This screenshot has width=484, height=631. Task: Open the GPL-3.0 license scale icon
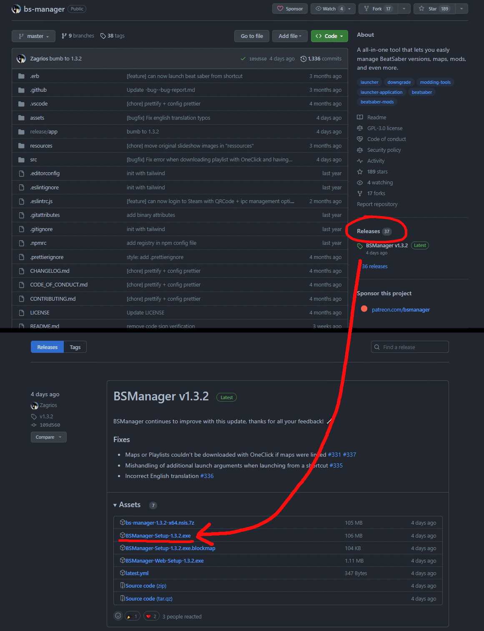pyautogui.click(x=360, y=128)
